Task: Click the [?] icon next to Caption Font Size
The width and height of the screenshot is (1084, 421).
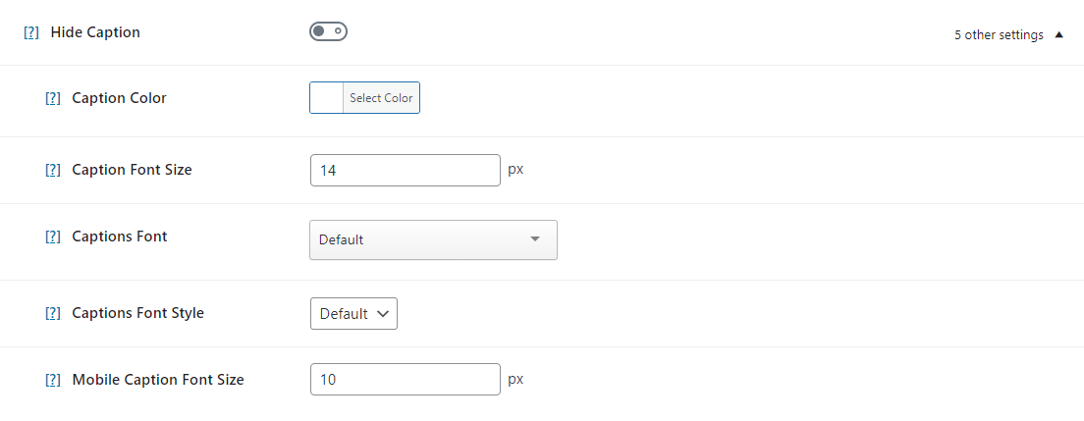Action: (x=53, y=170)
